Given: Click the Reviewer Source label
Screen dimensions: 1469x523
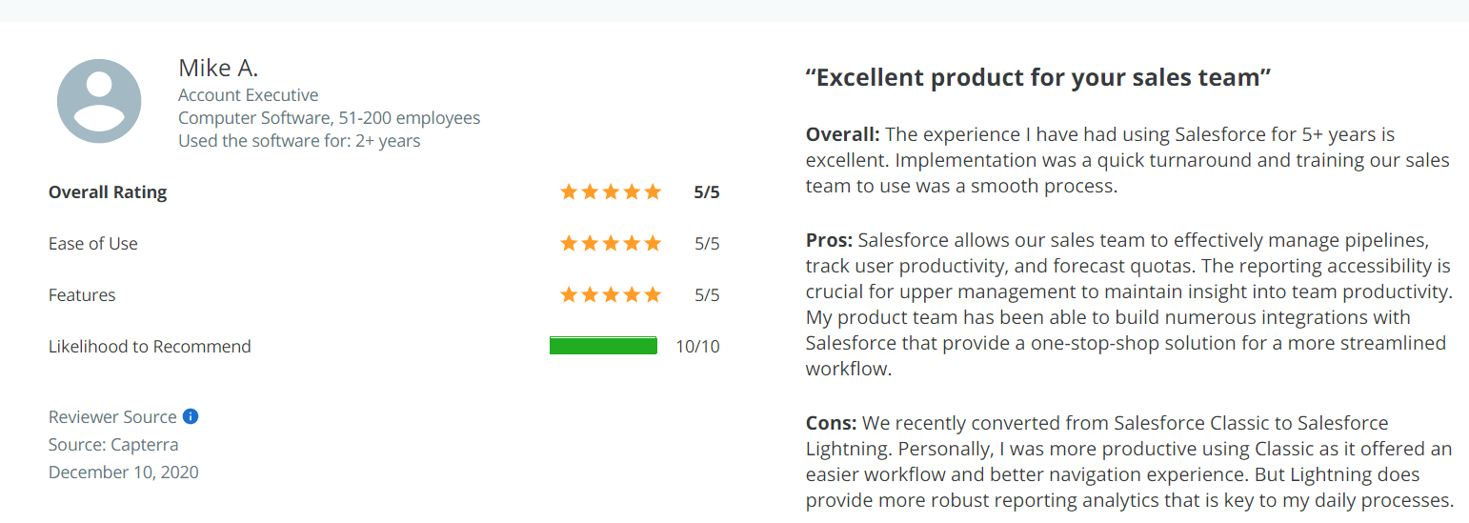Looking at the screenshot, I should pos(112,417).
